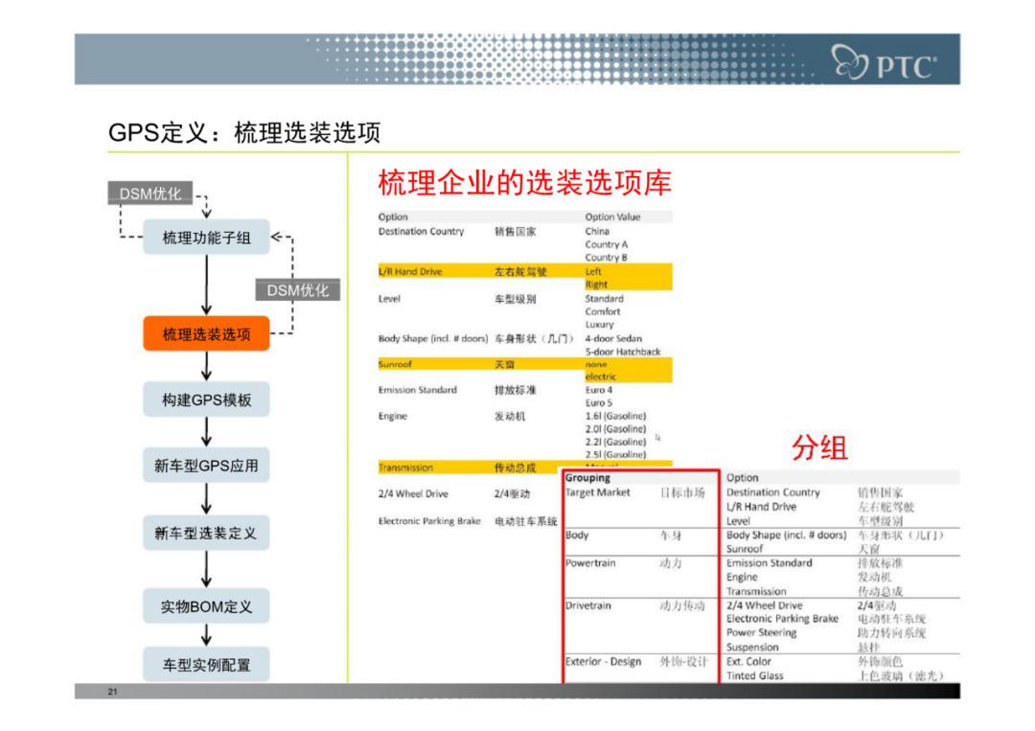Select the Exterior - Design grouping
The image size is (1035, 731).
tap(604, 661)
